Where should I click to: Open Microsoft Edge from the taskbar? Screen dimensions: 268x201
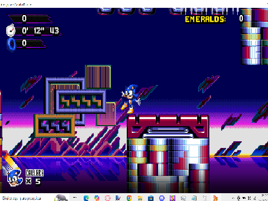pyautogui.click(x=86, y=198)
